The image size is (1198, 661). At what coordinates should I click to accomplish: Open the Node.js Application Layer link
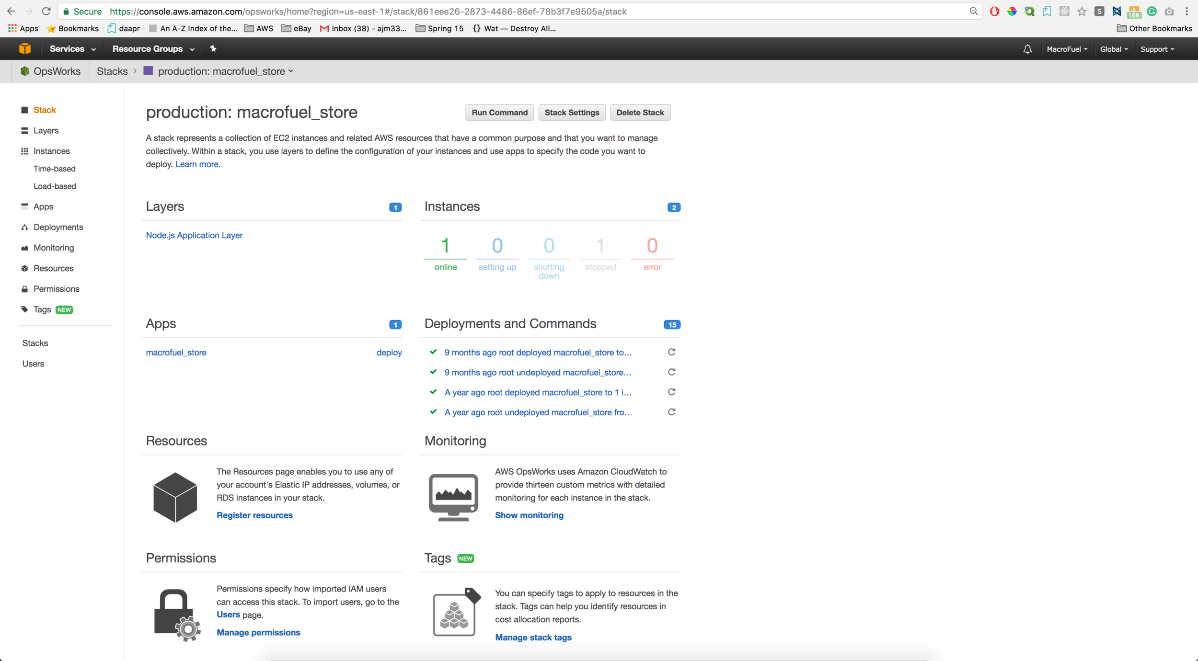click(194, 235)
